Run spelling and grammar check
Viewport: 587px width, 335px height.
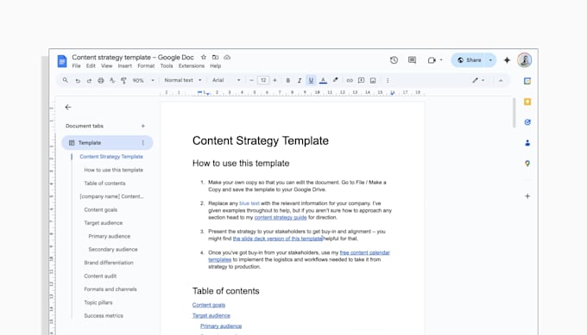(112, 80)
